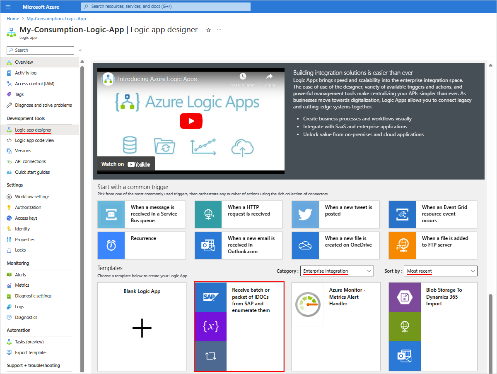
Task: Choose the Event Grid resource event trigger
Action: 433,214
